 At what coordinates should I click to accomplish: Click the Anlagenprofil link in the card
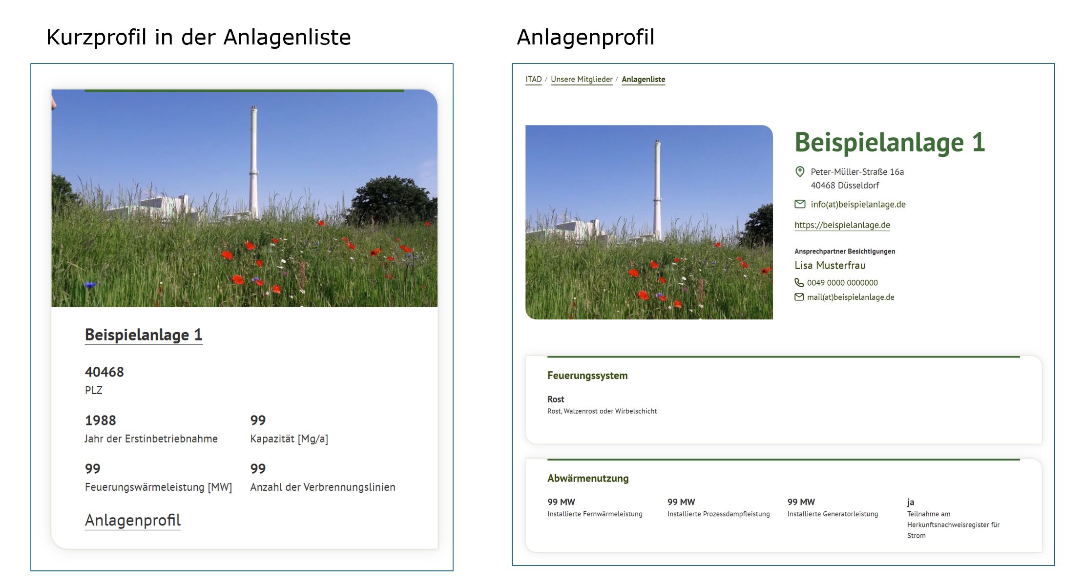(x=132, y=520)
